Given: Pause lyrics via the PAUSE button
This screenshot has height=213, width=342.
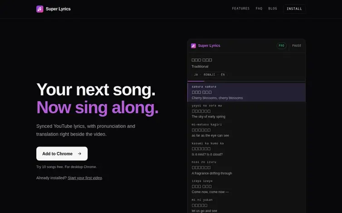Looking at the screenshot, I should tap(297, 46).
